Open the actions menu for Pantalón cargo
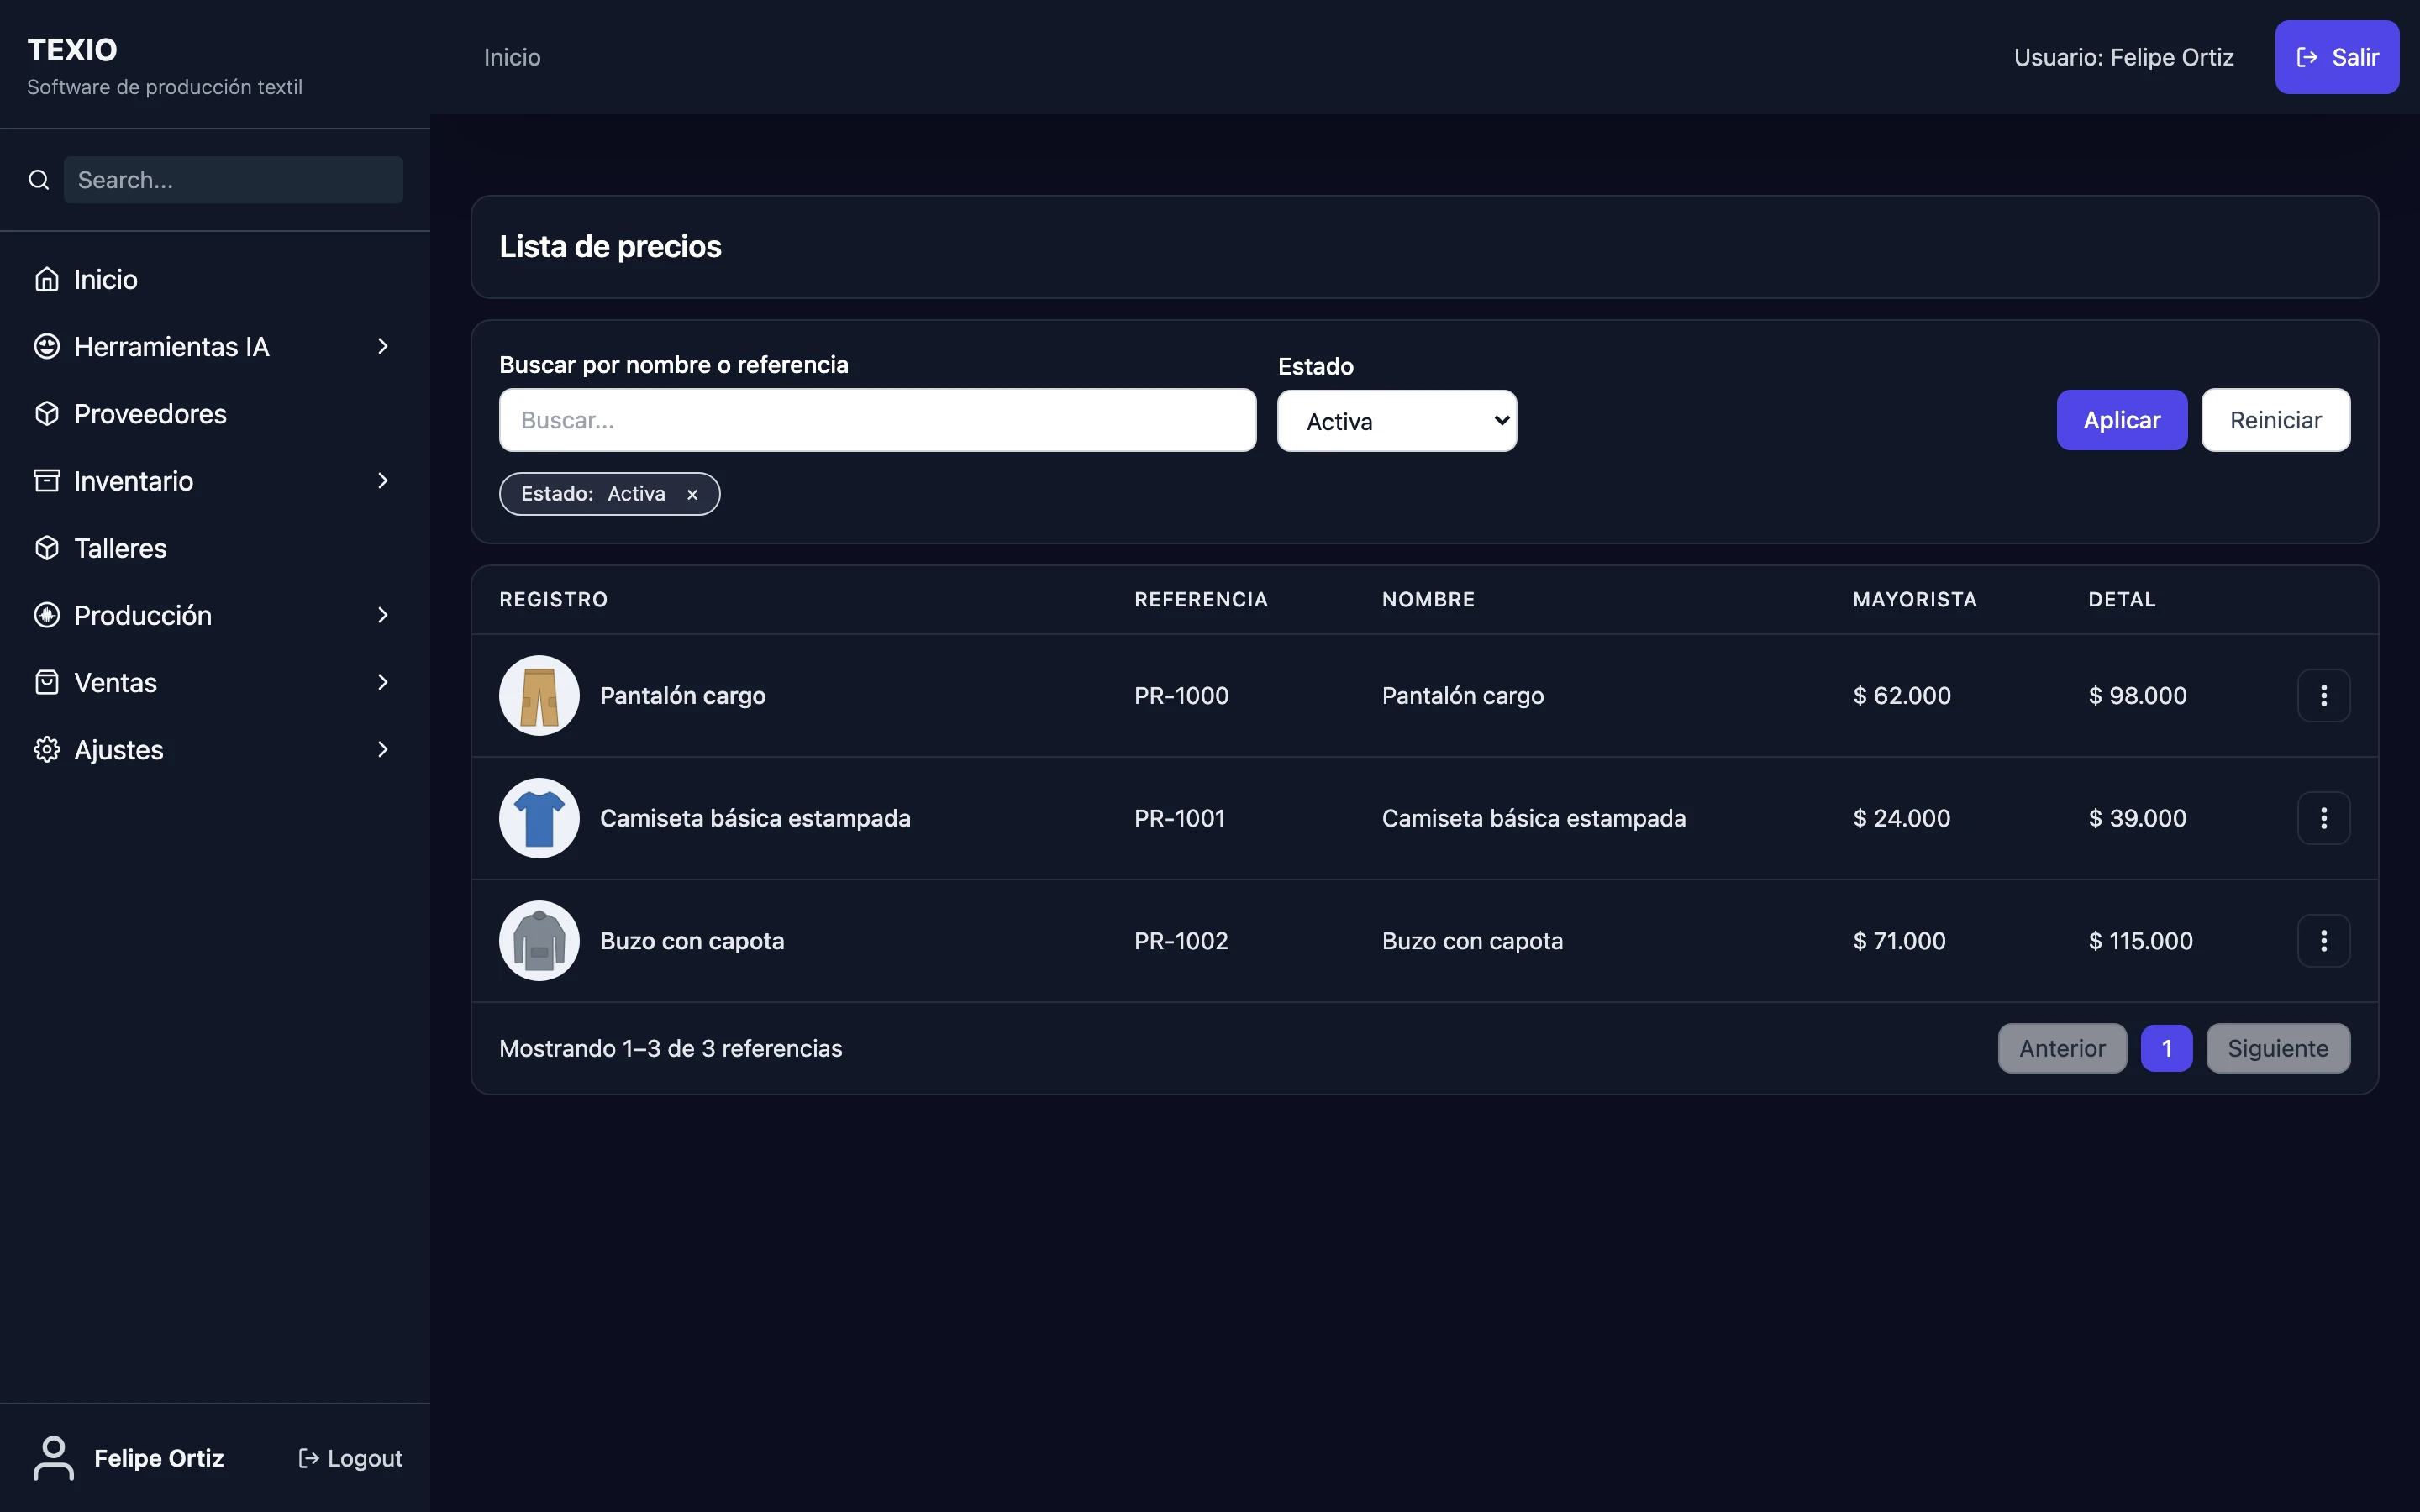Viewport: 2420px width, 1512px height. pos(2323,695)
